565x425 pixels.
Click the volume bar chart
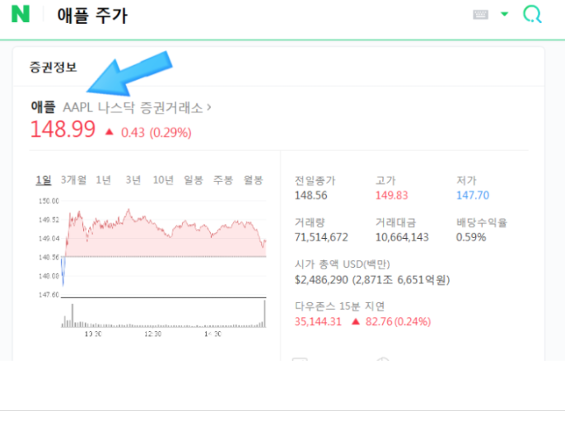[x=164, y=314]
